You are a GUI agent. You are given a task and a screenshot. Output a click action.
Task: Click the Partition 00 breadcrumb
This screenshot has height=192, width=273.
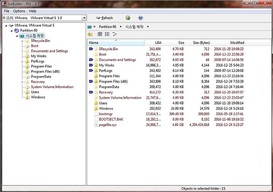[107, 27]
